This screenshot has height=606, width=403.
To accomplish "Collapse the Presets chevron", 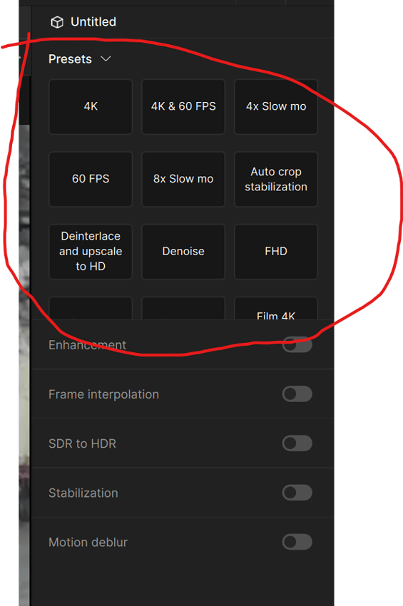I will pos(106,58).
